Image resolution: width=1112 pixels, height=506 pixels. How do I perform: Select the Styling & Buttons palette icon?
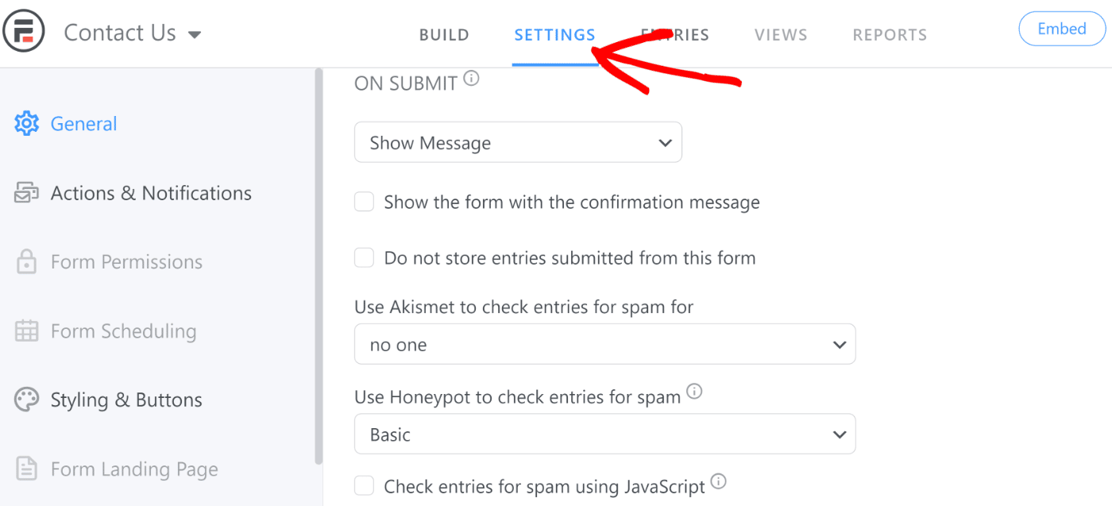point(26,400)
